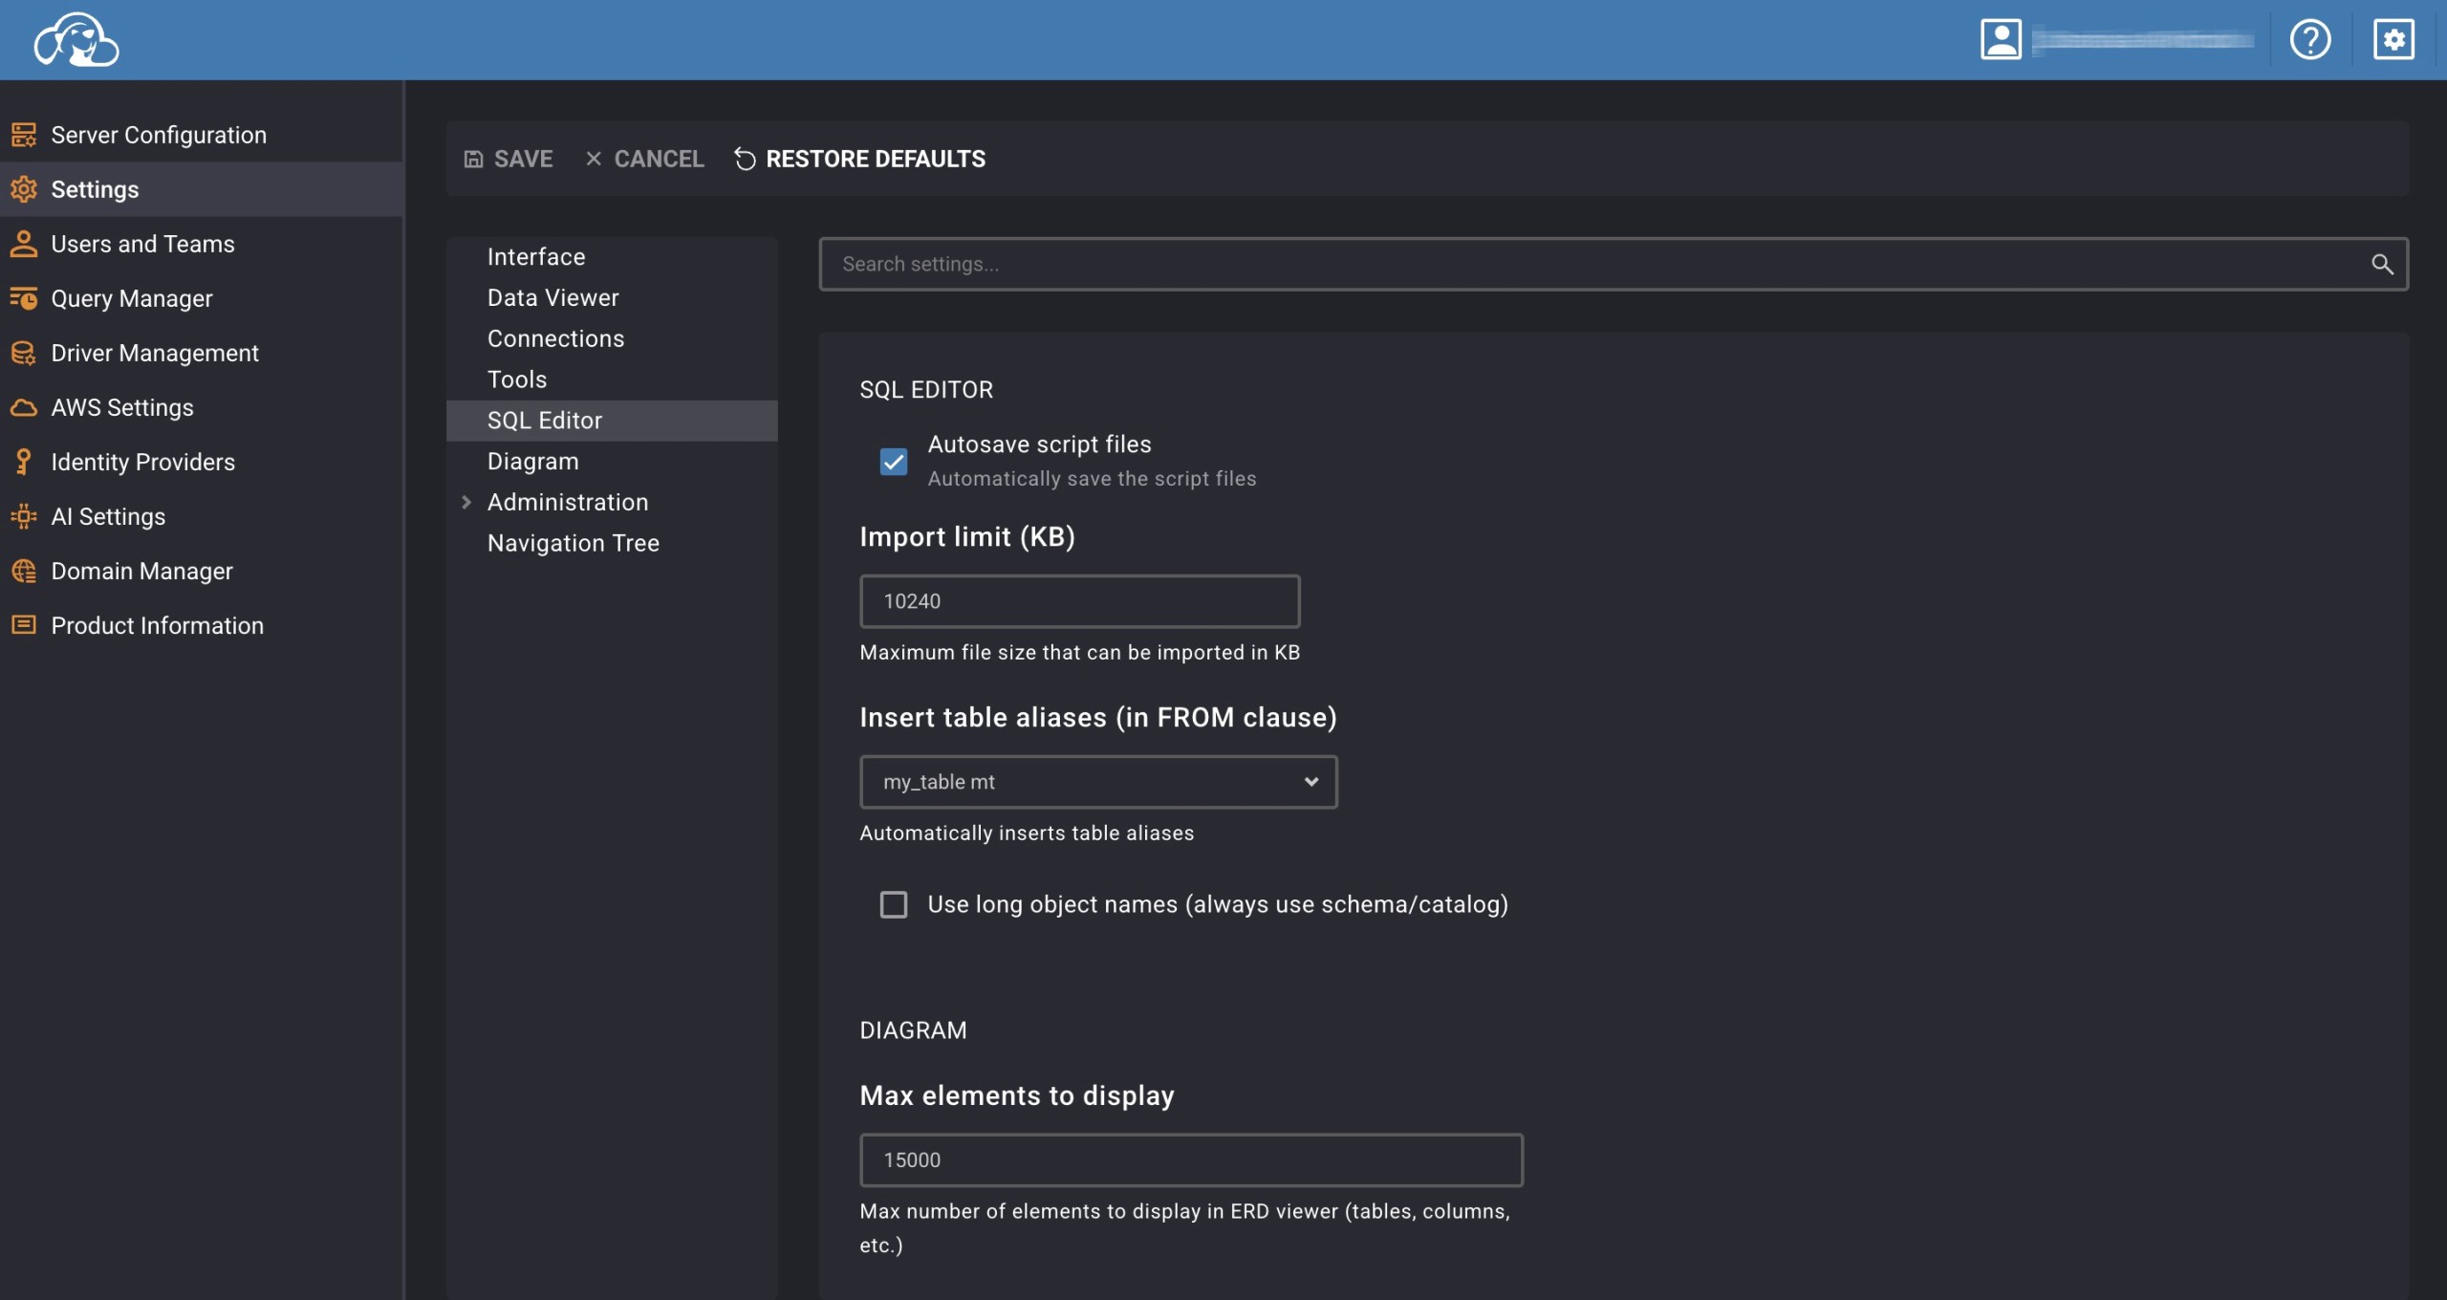Screen dimensions: 2447x1300
Task: Click the Restore Defaults button
Action: 859,159
